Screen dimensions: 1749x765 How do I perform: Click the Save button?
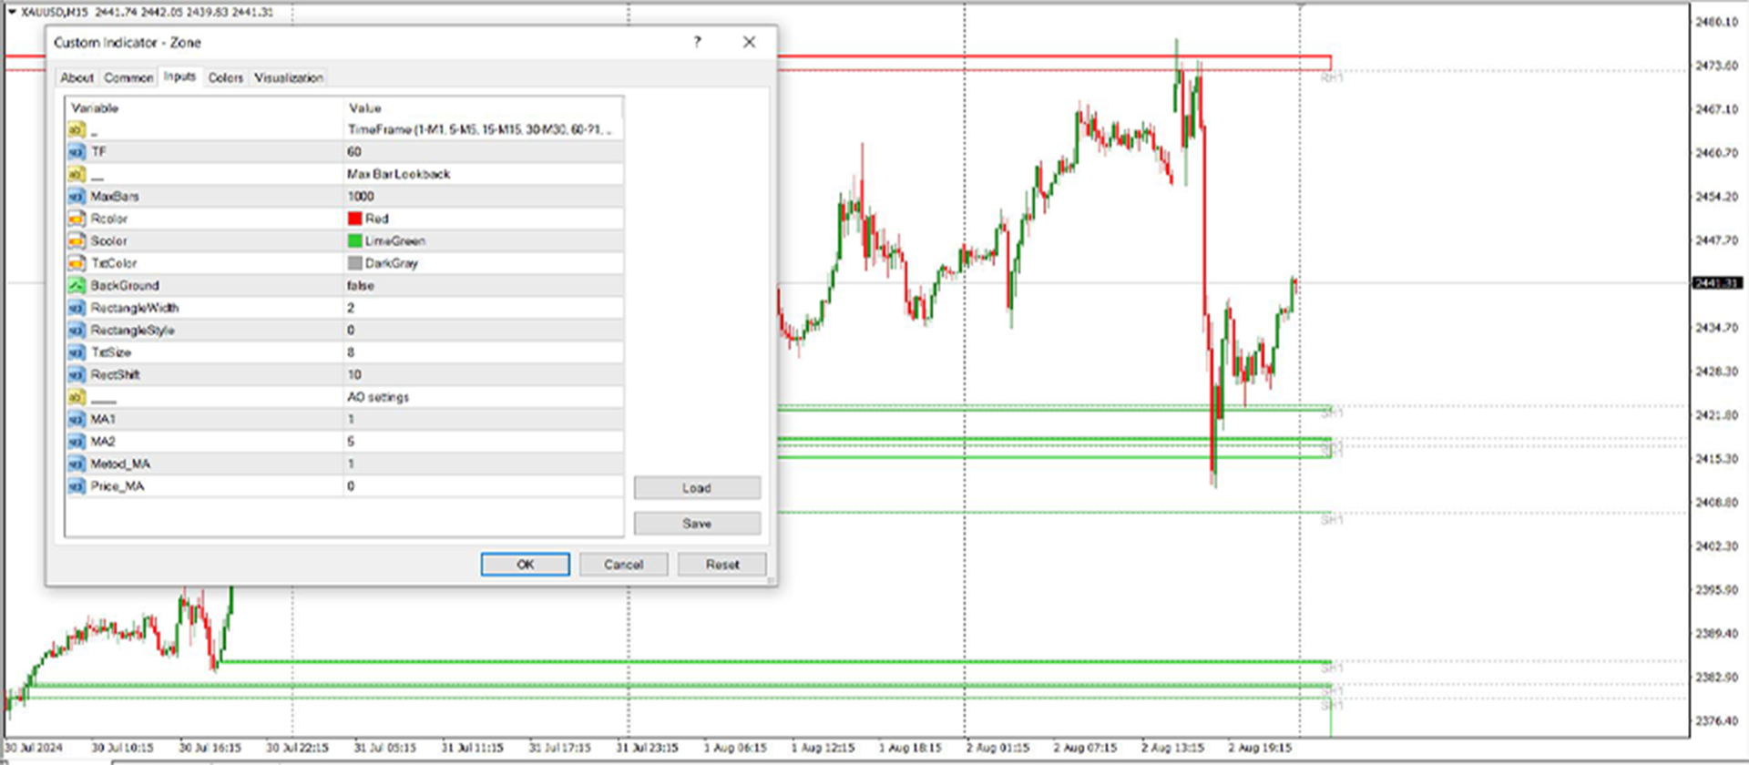tap(697, 524)
